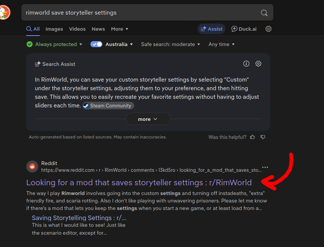The width and height of the screenshot is (324, 247).
Task: Open the Australia region dropdown
Action: tap(119, 44)
